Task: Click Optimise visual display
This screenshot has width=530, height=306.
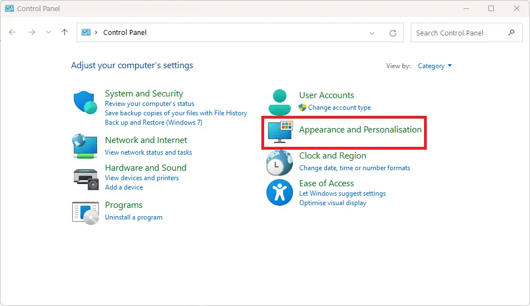Action: (x=332, y=203)
